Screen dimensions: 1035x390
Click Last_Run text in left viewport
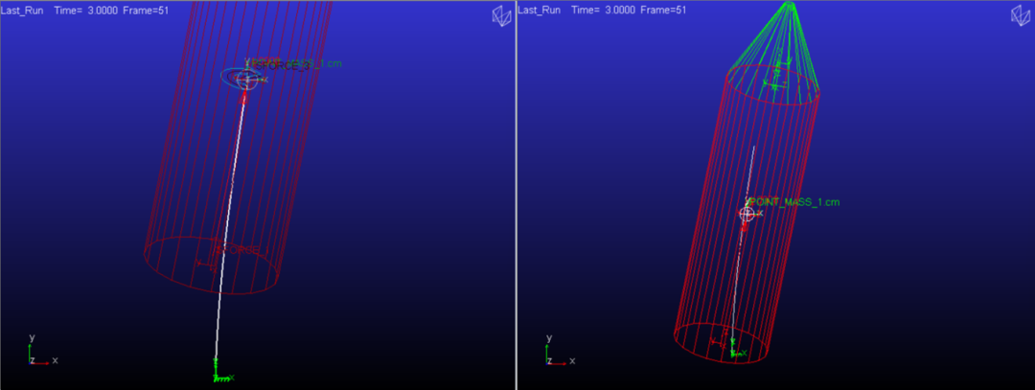point(22,11)
